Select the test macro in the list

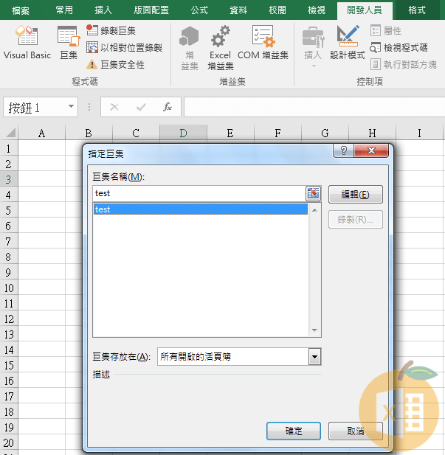[199, 209]
